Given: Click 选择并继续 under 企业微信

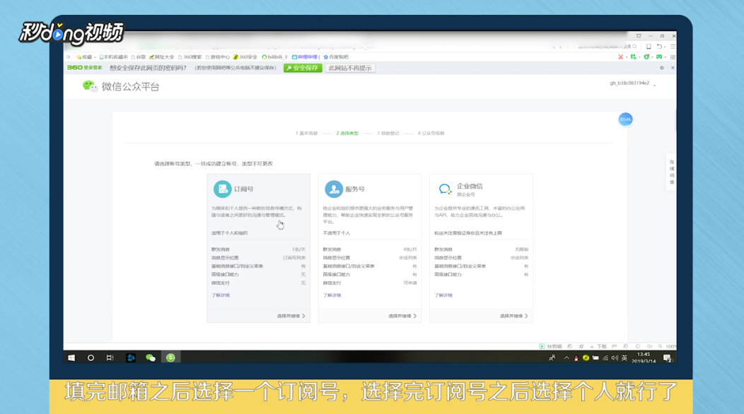Looking at the screenshot, I should [x=513, y=316].
